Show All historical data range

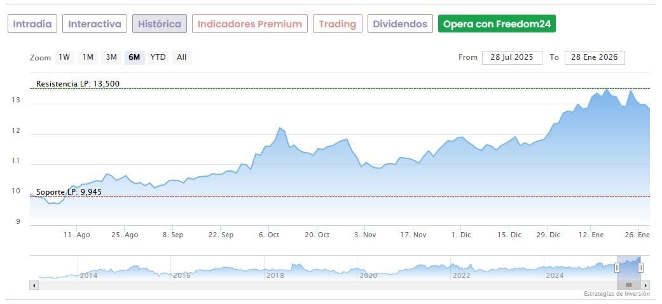[182, 57]
